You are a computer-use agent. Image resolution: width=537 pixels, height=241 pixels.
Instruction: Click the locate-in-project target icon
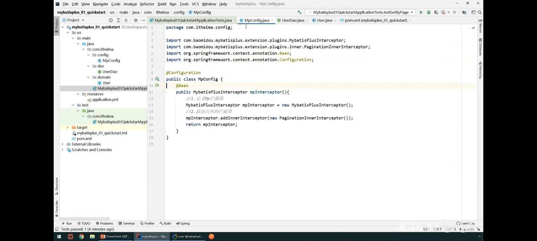(111, 20)
